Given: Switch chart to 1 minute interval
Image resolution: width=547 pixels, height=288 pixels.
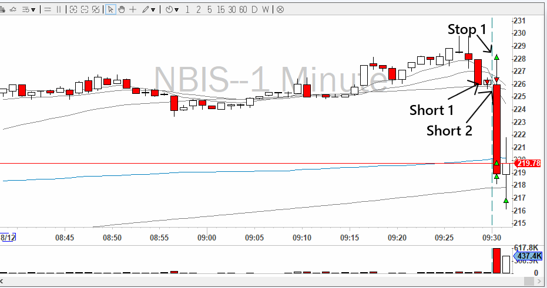Looking at the screenshot, I should click(187, 10).
